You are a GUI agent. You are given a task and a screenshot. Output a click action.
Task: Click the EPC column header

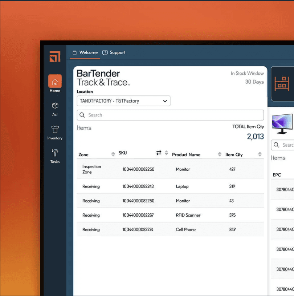(x=277, y=175)
